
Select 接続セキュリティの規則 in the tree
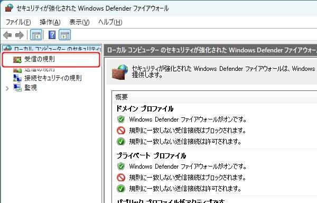pos(53,78)
